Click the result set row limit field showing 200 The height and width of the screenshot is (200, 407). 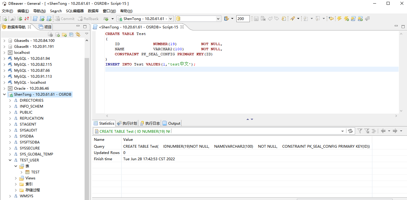243,19
